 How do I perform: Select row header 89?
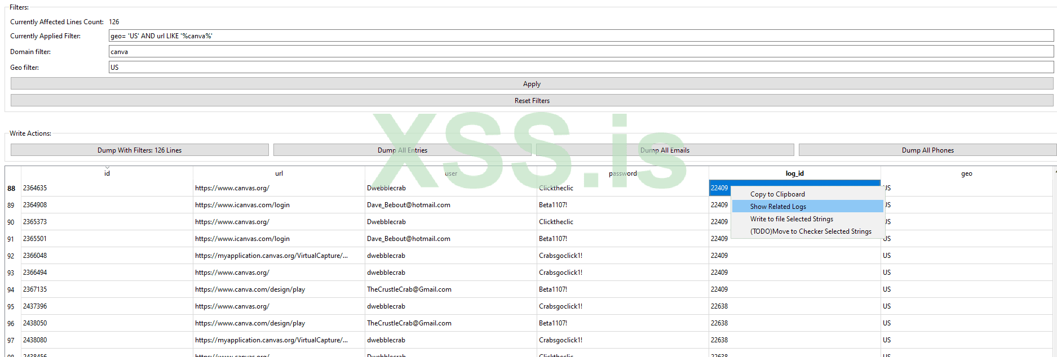pos(12,205)
